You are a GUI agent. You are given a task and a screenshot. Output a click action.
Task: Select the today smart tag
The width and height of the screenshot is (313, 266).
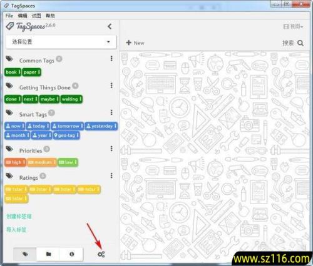tap(38, 126)
